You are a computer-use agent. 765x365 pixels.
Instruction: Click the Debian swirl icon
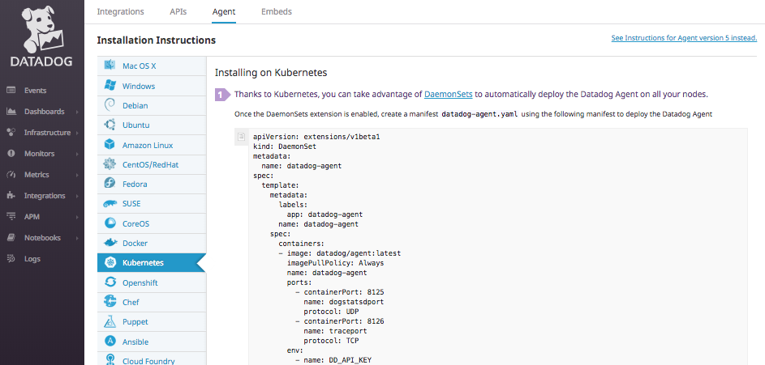point(110,105)
